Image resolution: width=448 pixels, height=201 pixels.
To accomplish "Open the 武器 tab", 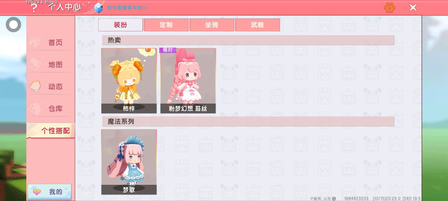I will point(258,25).
